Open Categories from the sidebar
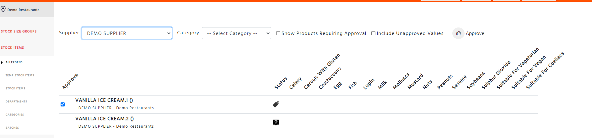 (15, 115)
